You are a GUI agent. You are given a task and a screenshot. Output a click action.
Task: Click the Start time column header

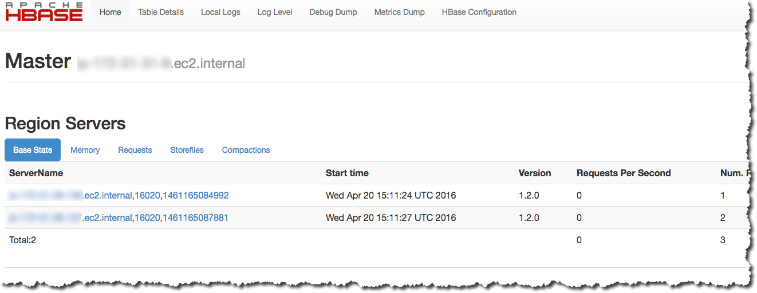click(x=347, y=173)
